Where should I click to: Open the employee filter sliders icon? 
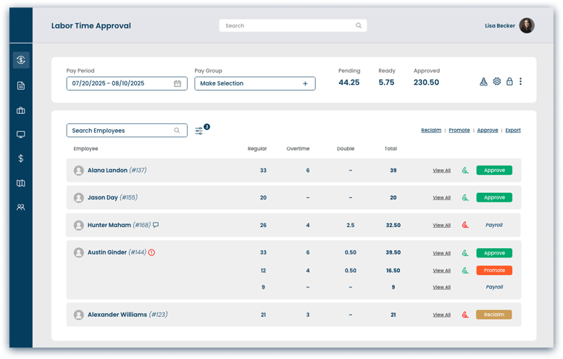[x=199, y=131]
